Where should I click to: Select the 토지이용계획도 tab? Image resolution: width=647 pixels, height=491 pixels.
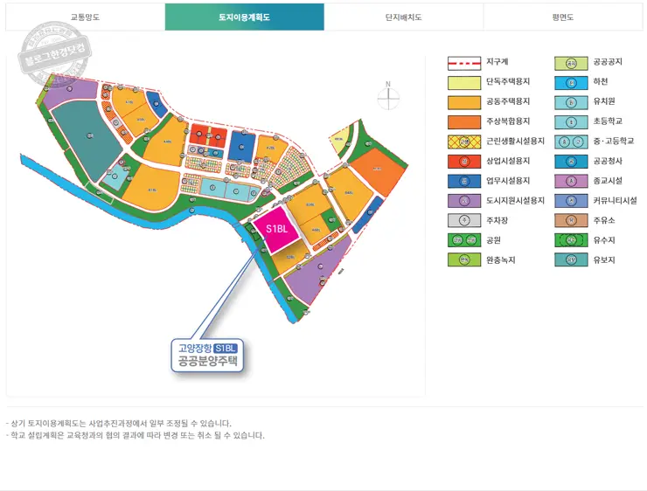tap(244, 17)
